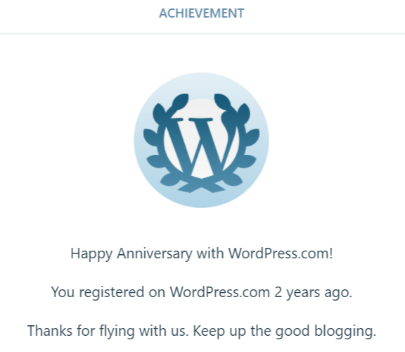Click the "Thanks for flying with us" sentence
This screenshot has width=405, height=352.
click(108, 331)
